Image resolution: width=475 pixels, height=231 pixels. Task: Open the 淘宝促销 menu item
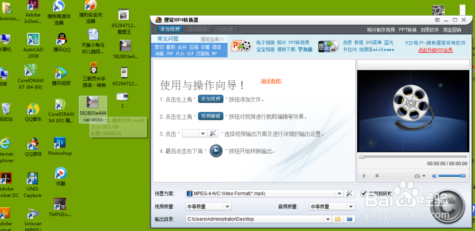click(452, 30)
